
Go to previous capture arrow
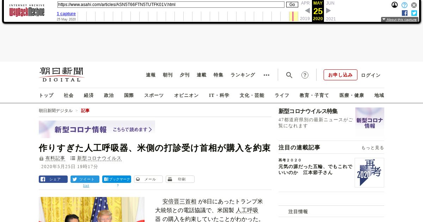point(307,11)
